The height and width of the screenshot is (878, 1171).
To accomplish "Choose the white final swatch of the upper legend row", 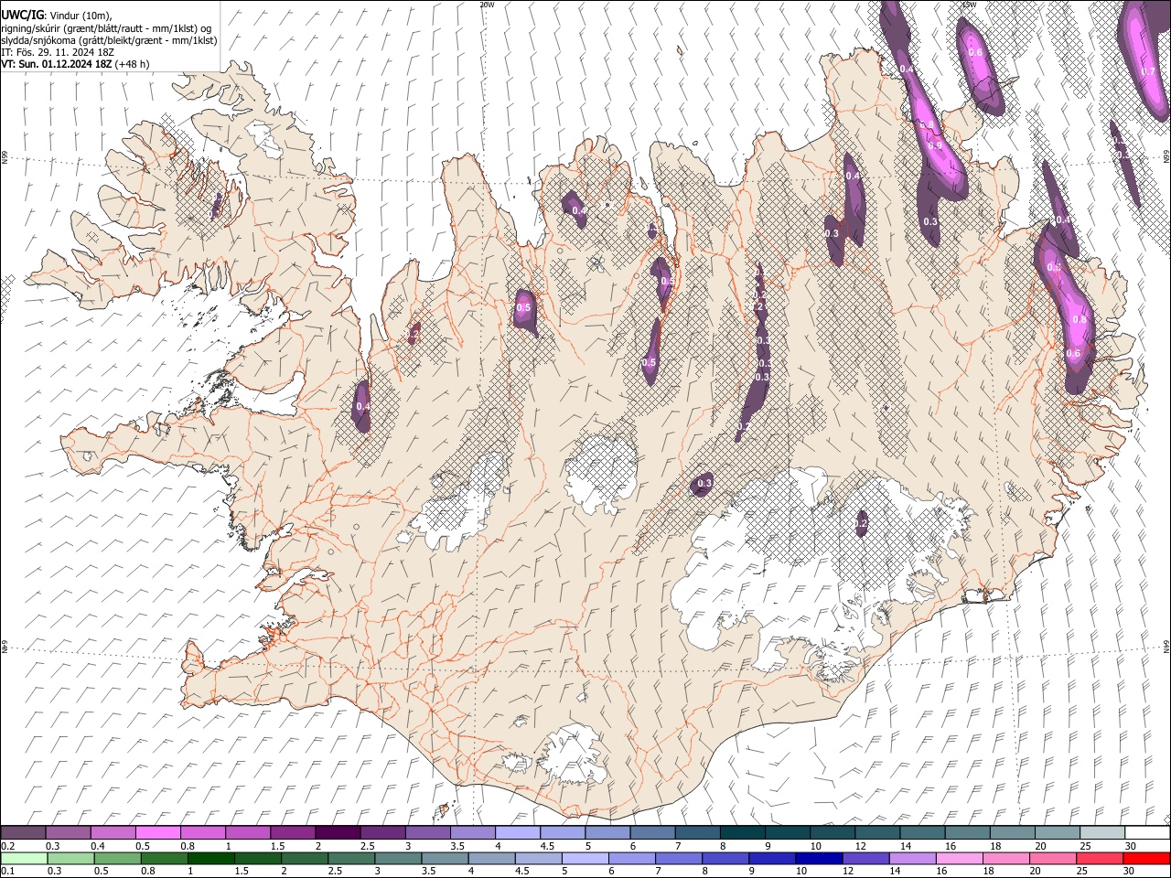I will (1147, 833).
